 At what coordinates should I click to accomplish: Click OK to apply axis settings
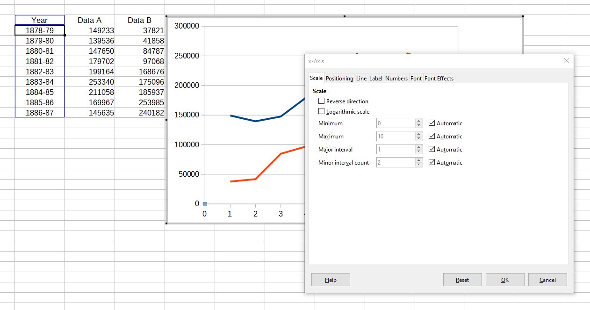click(505, 280)
